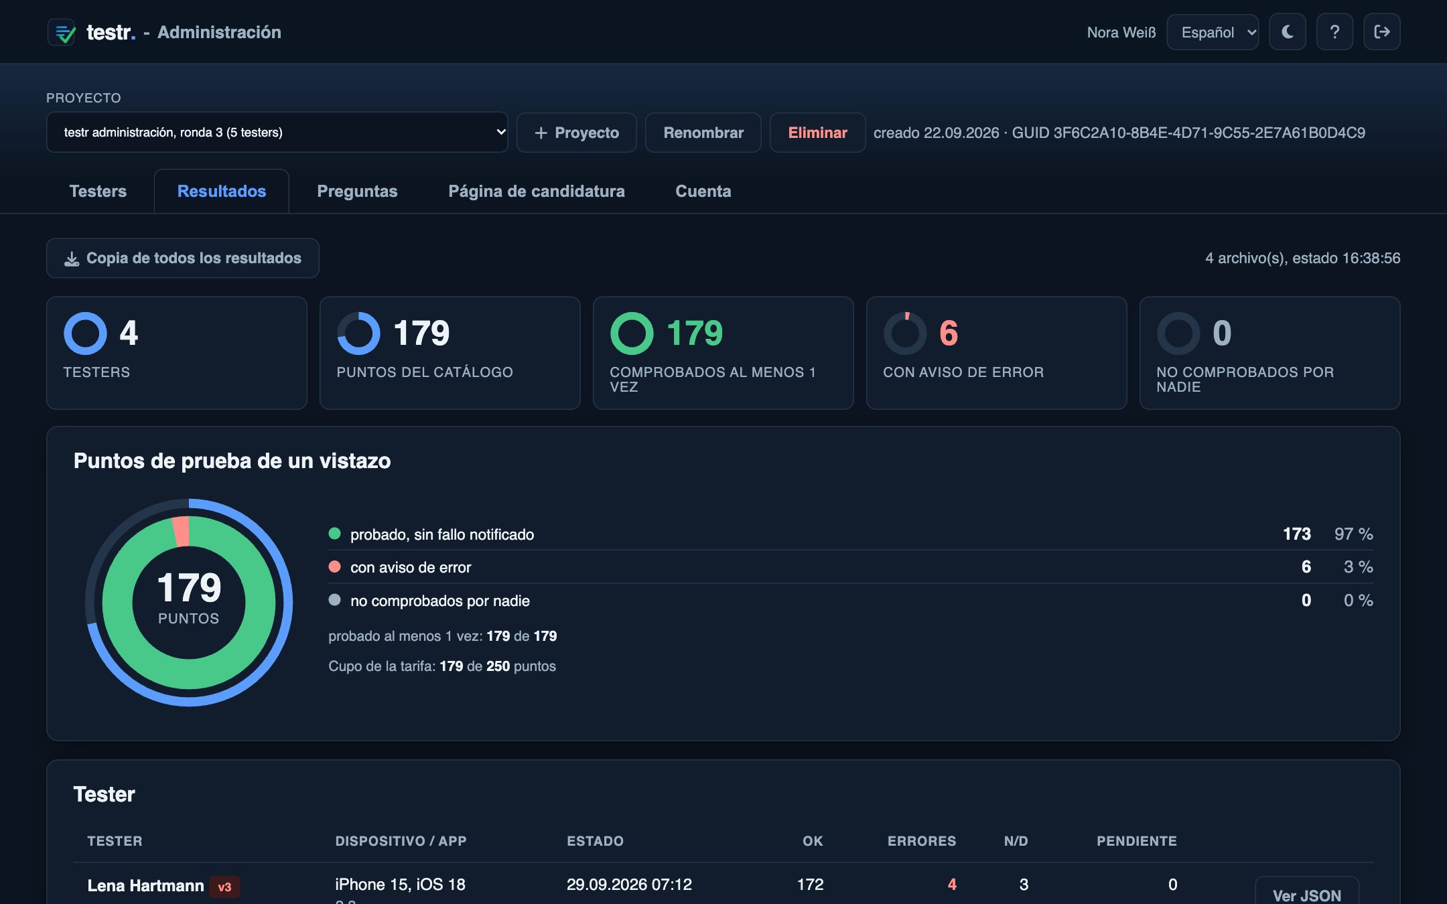
Task: Click the v3 badge next to Lena Hartmann
Action: [x=224, y=887]
